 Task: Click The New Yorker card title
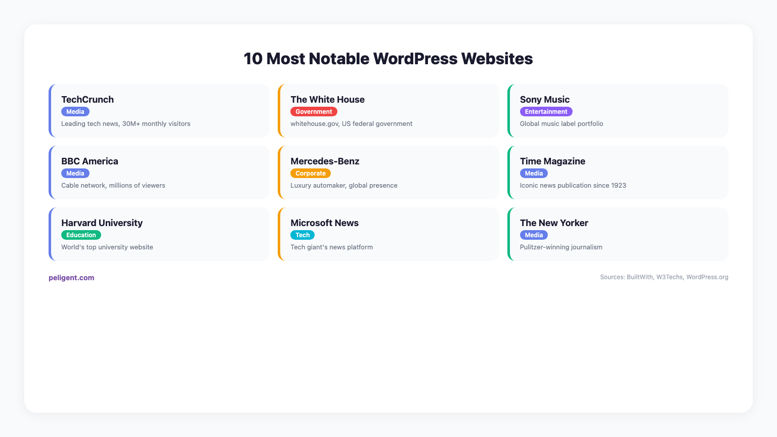[x=554, y=223]
